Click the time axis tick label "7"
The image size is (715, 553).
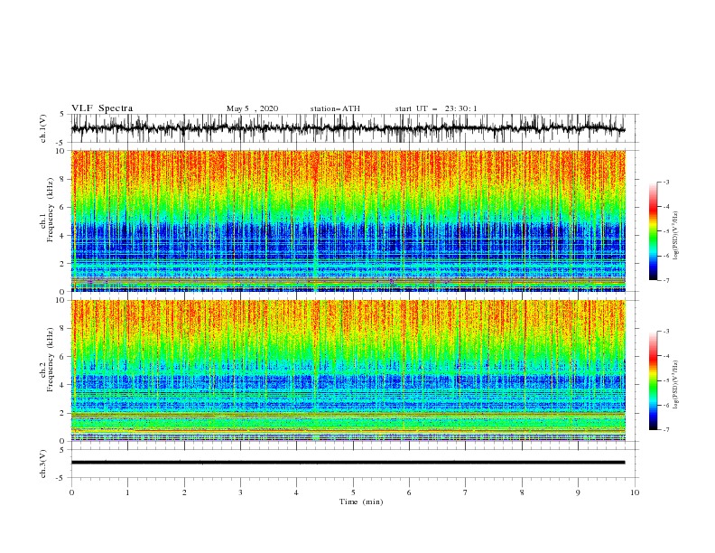coord(465,492)
